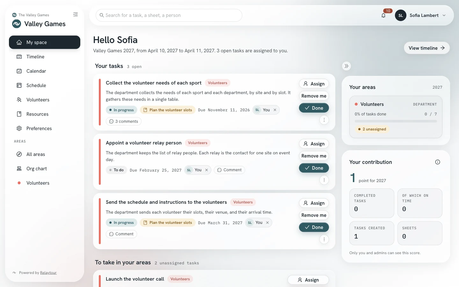This screenshot has width=459, height=287.
Task: Add Comment on Appoint relay person task
Action: 229,170
